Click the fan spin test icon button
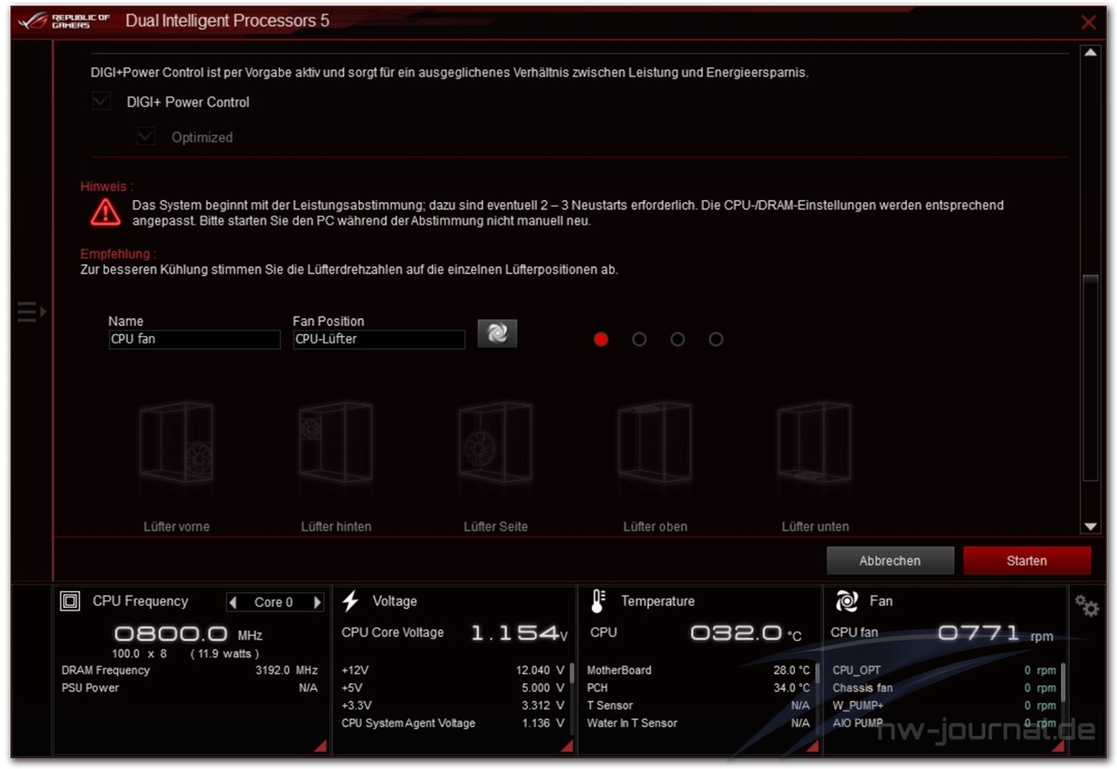 click(x=497, y=333)
